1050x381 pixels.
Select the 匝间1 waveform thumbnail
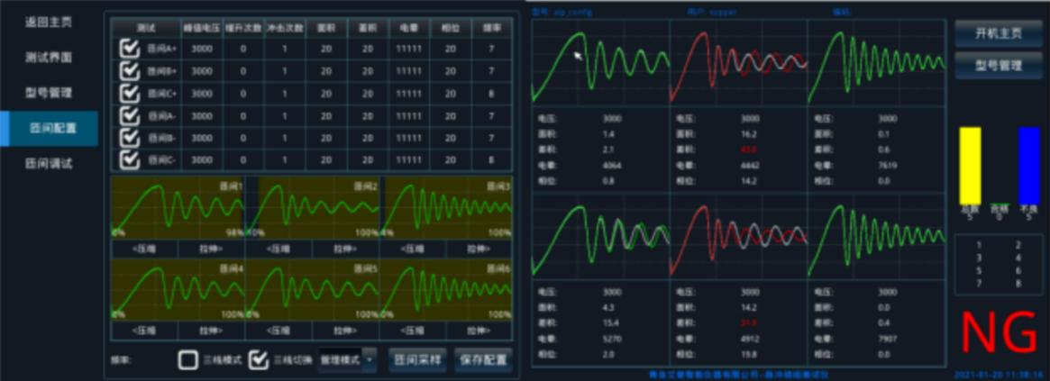(178, 208)
